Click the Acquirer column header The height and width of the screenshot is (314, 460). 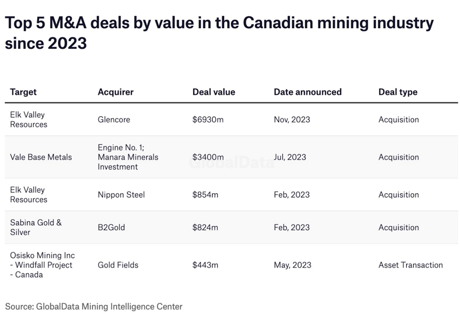116,92
